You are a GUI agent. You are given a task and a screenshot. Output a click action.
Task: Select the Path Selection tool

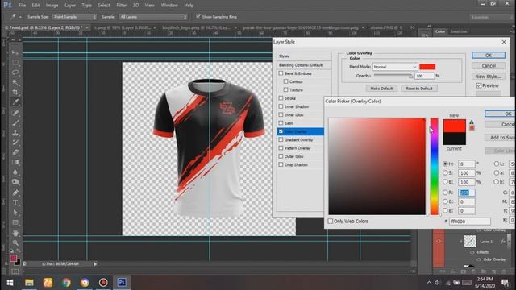coord(15,213)
